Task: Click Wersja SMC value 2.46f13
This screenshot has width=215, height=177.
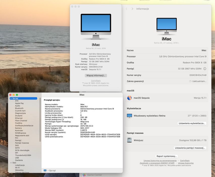Action: pyautogui.click(x=84, y=130)
